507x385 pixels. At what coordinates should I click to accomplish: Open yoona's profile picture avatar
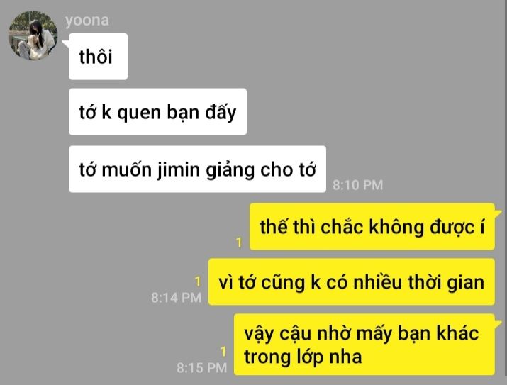tap(33, 35)
